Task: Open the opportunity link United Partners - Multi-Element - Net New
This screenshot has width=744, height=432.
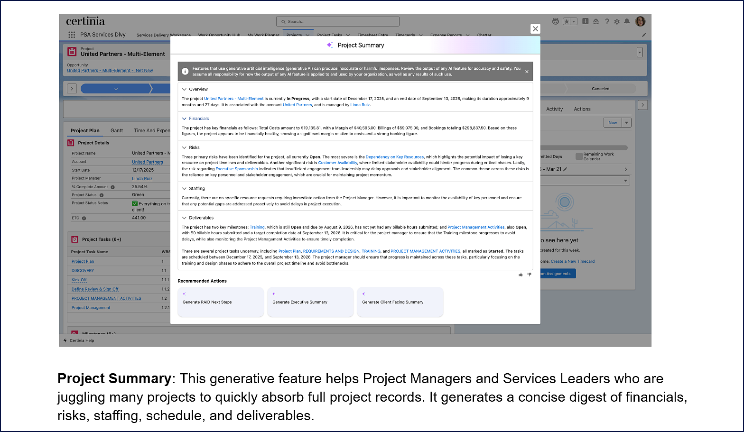Action: coord(110,71)
